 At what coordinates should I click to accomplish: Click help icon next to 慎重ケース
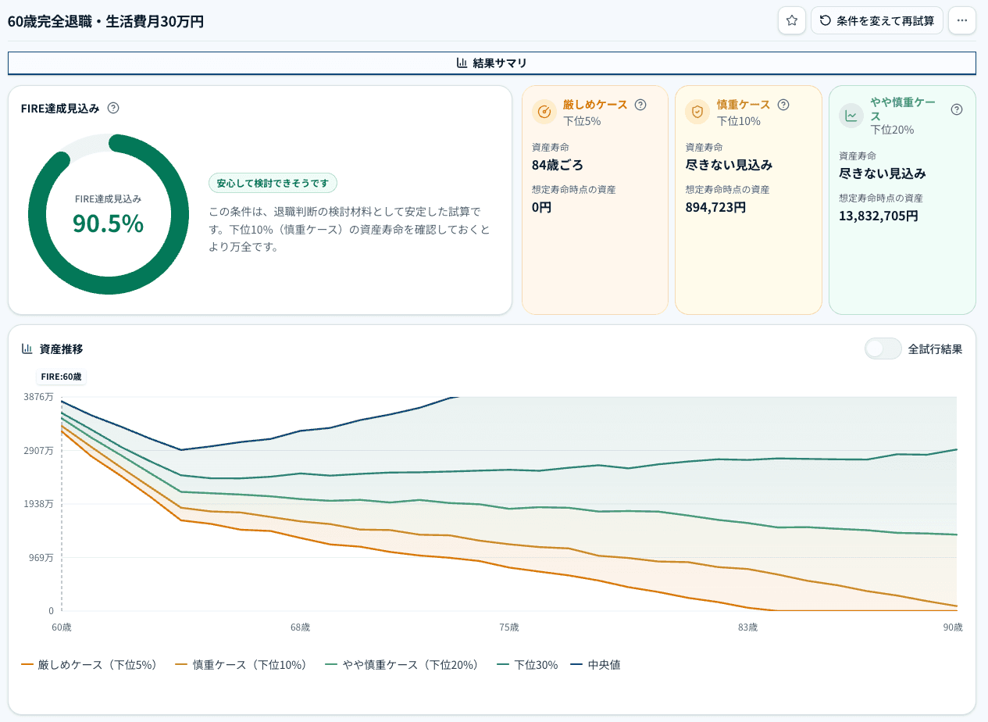[783, 105]
